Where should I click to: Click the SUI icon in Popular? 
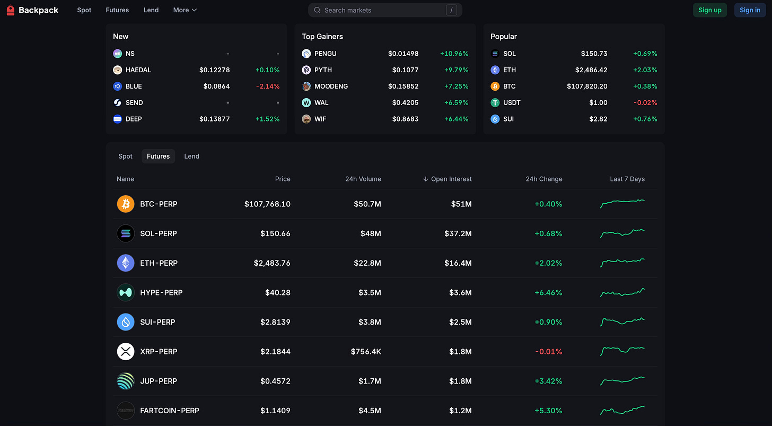(495, 119)
